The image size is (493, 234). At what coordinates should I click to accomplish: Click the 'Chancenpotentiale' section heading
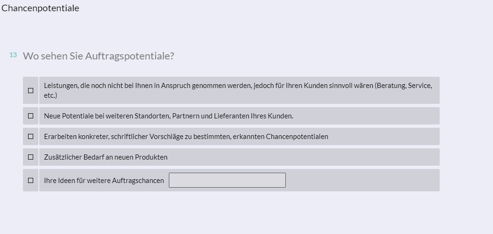click(x=40, y=8)
